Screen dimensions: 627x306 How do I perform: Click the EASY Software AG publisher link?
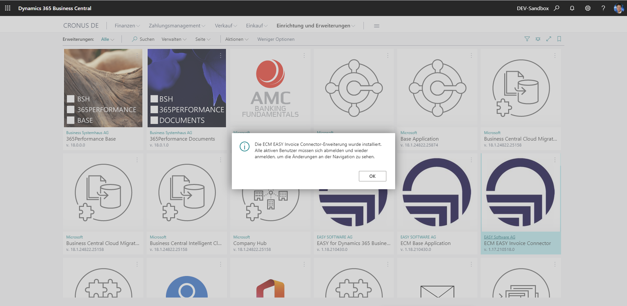tap(499, 237)
